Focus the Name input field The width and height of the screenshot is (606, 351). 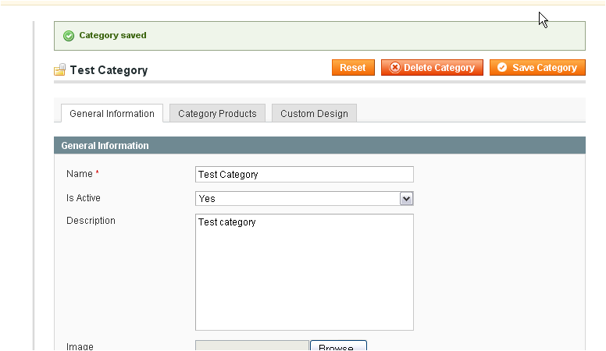pos(305,175)
